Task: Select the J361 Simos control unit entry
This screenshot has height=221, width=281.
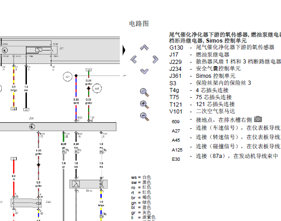Action: tap(202, 76)
